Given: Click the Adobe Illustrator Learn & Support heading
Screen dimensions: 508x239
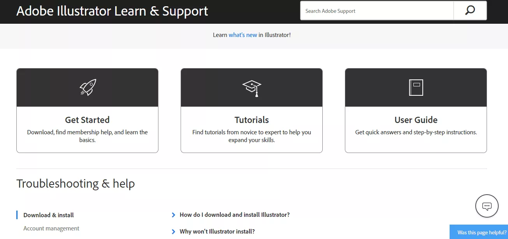Looking at the screenshot, I should 112,11.
